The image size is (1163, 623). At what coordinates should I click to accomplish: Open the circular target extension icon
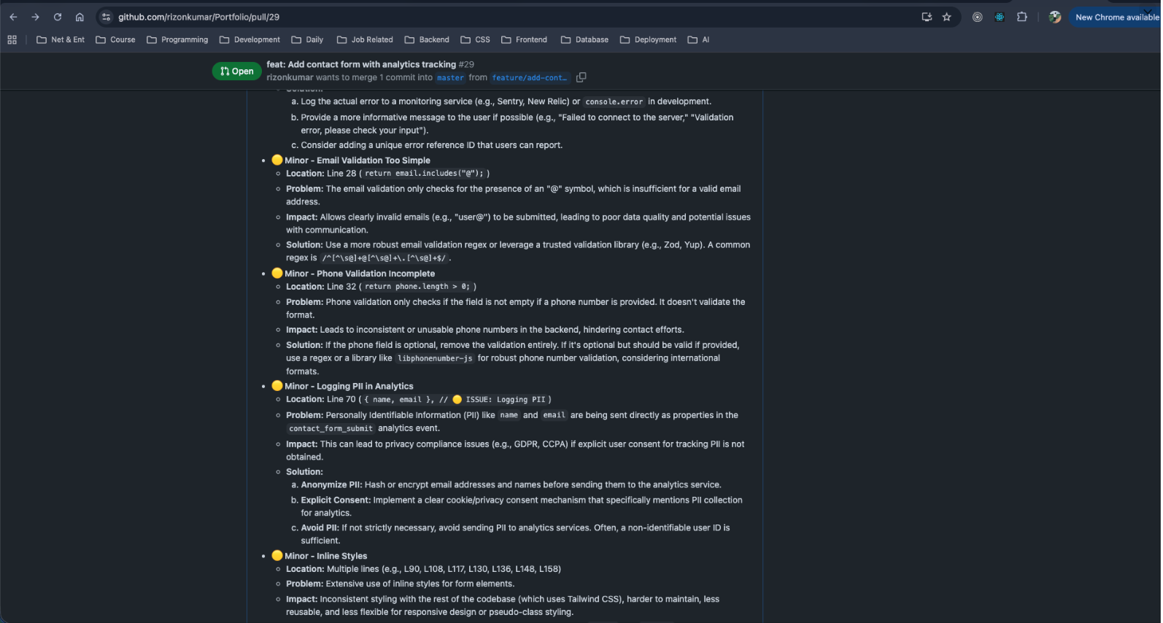(x=978, y=17)
